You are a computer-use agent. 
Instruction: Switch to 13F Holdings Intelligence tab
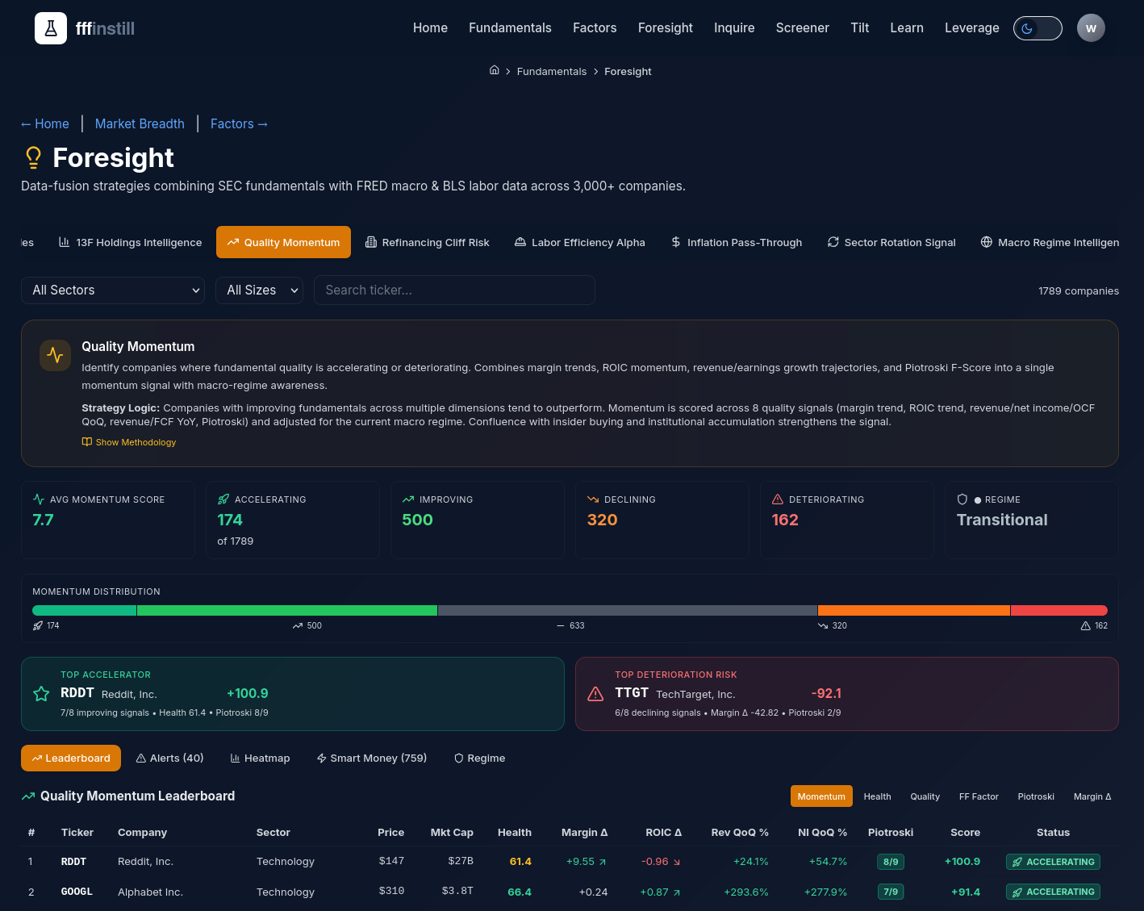tap(131, 242)
